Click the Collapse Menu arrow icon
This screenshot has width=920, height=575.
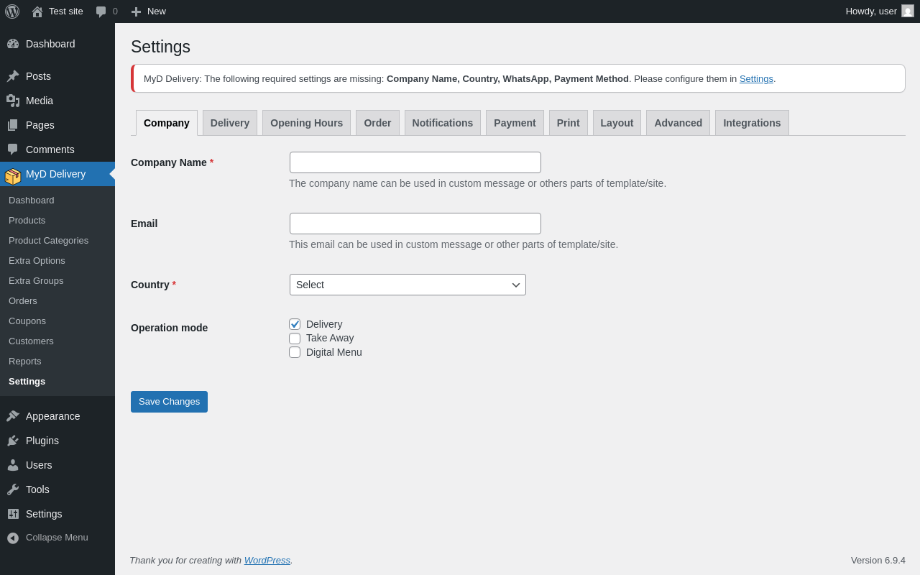coord(13,538)
